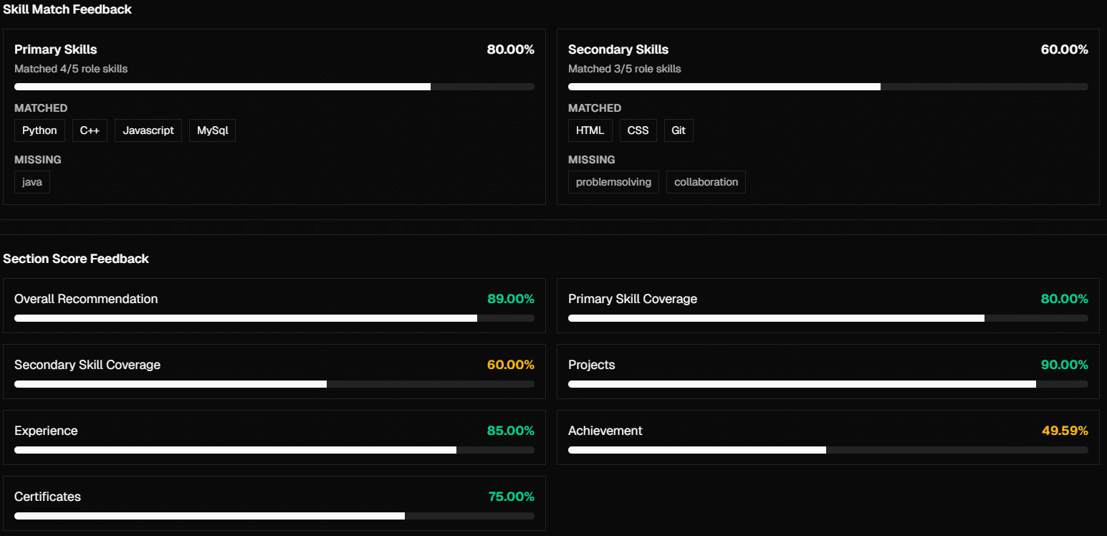The width and height of the screenshot is (1107, 536).
Task: Click the Secondary Skills card 60.00% score
Action: [1065, 49]
